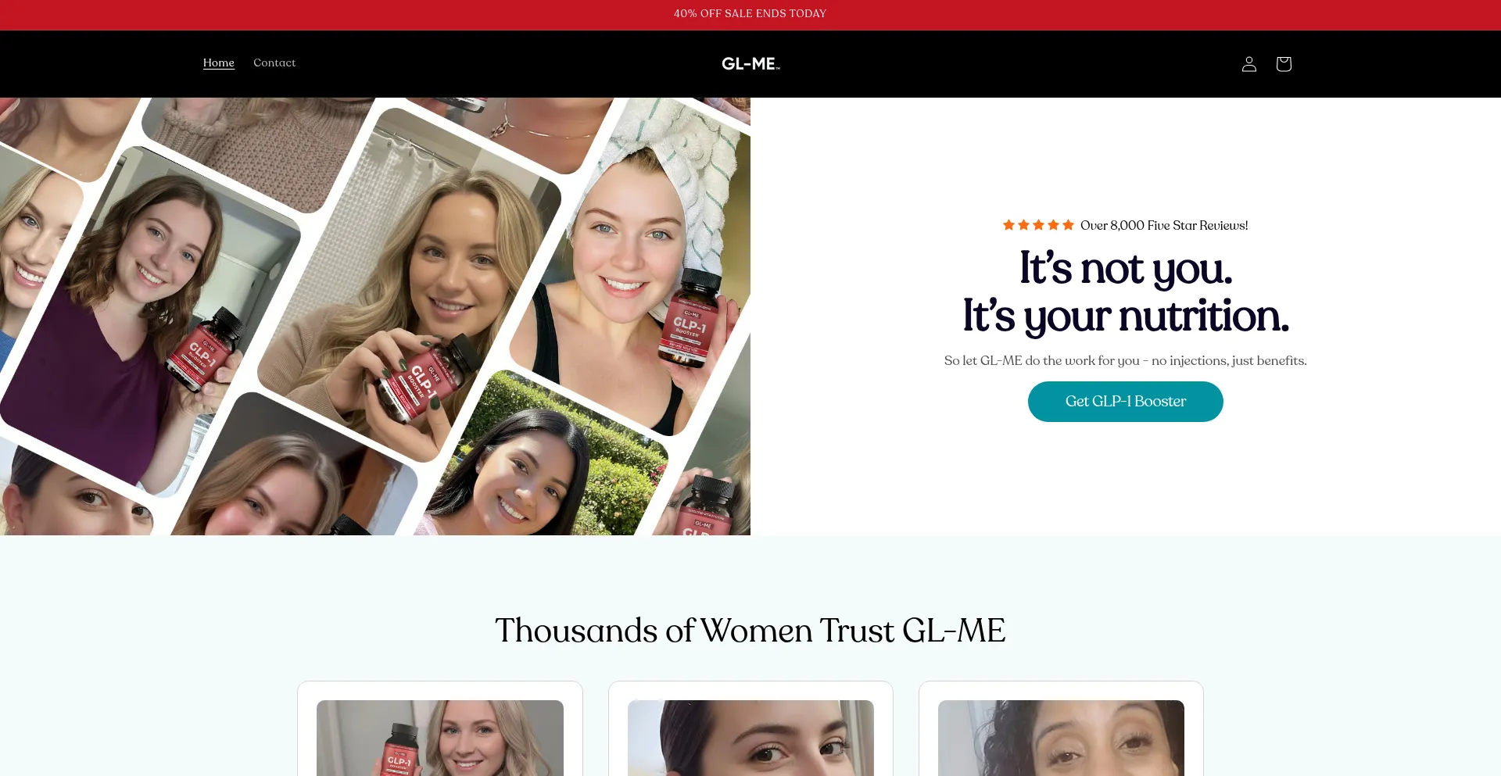Open the account login icon

click(1248, 64)
